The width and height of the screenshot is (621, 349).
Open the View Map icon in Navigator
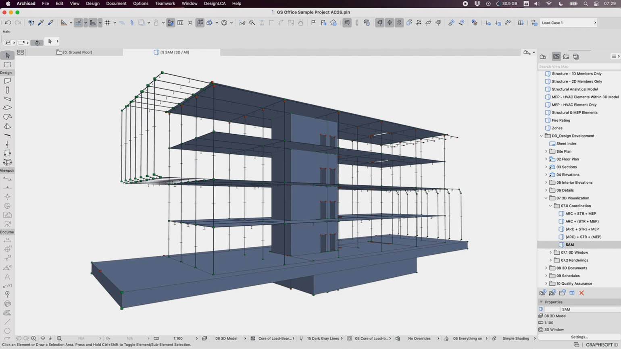[556, 56]
